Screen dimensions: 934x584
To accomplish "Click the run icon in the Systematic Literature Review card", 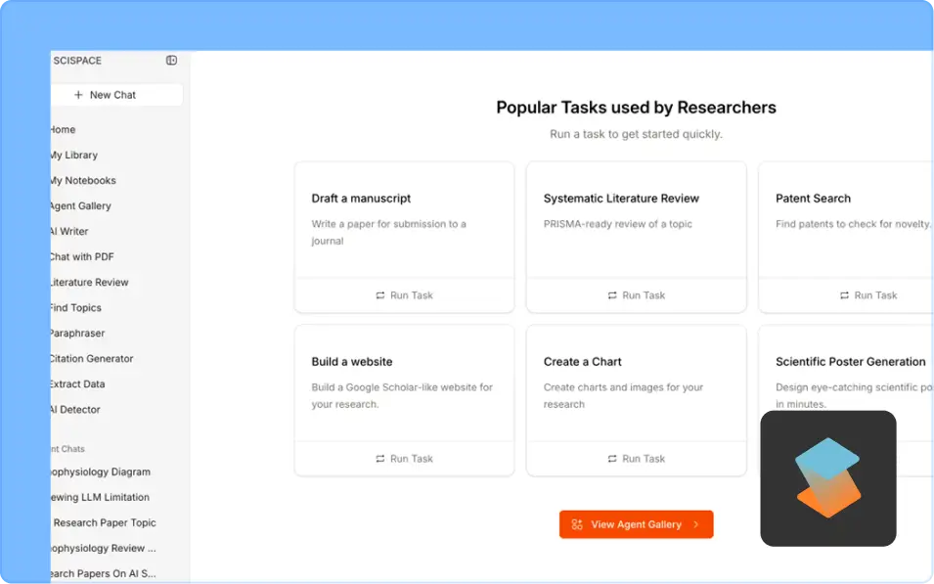I will click(612, 295).
